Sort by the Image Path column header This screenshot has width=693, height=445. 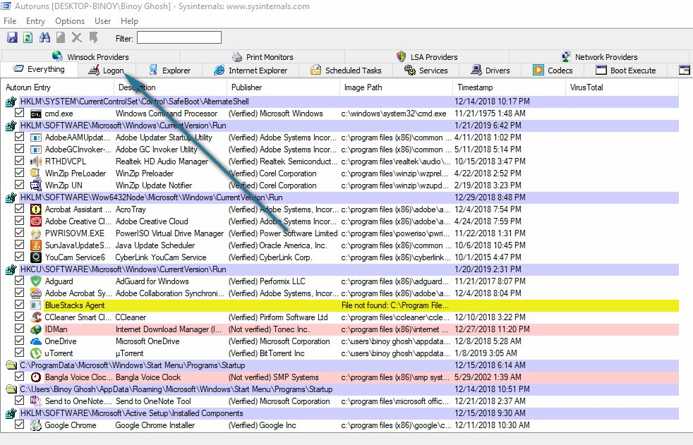pyautogui.click(x=396, y=87)
